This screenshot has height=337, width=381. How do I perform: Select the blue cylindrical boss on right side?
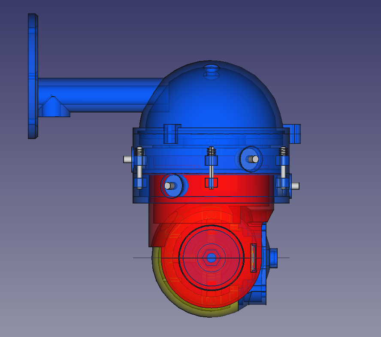(273, 258)
